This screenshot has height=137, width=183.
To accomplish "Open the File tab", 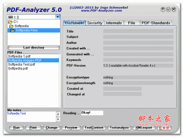I will coord(132,23).
